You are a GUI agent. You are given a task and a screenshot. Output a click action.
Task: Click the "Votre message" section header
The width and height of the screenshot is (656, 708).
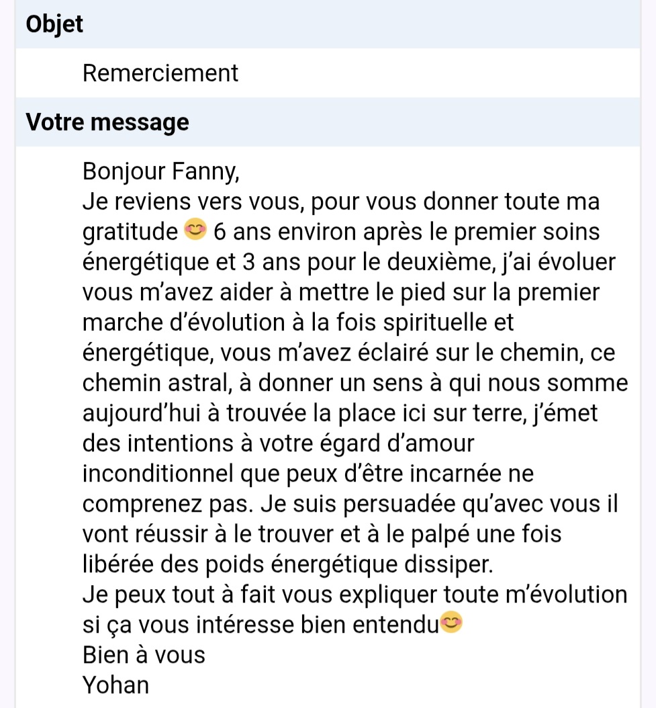coord(107,122)
